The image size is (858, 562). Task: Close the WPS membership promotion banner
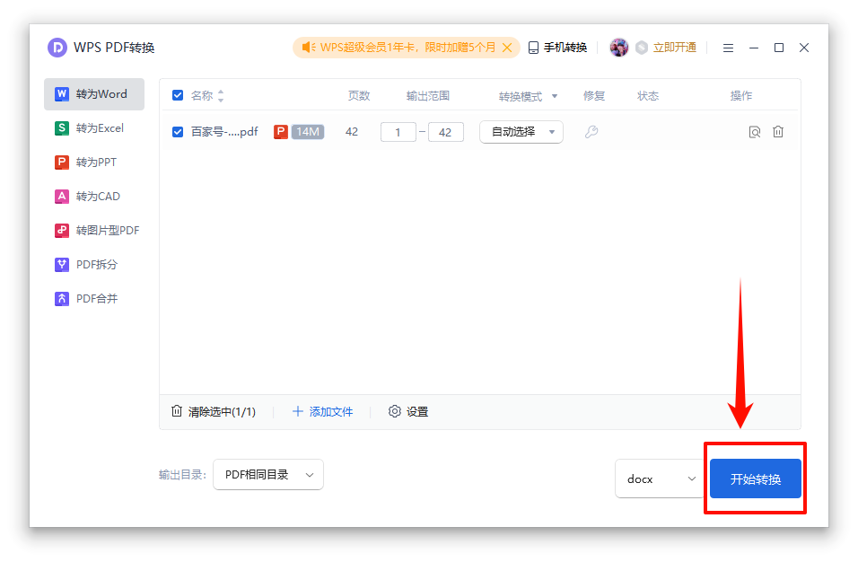[508, 48]
